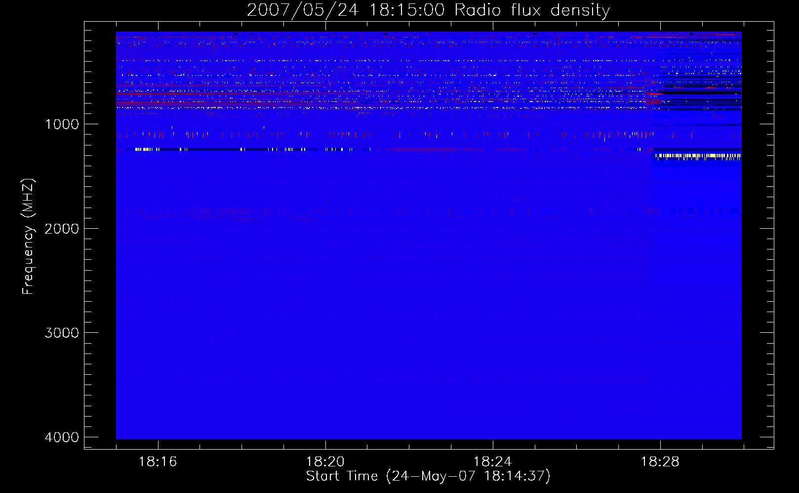Click the 3000 frequency tick label
This screenshot has height=493, width=799.
(x=62, y=333)
